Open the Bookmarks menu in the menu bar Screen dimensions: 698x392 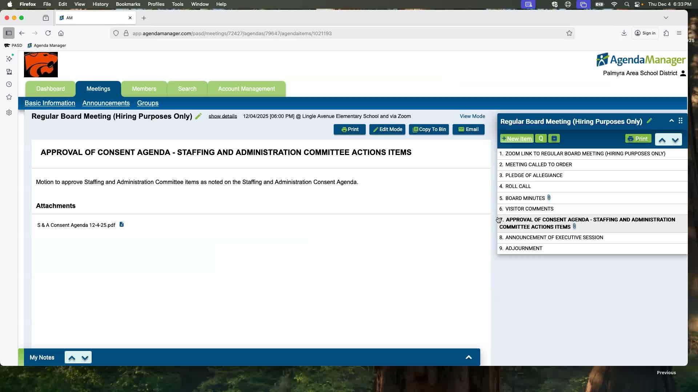[x=128, y=4]
